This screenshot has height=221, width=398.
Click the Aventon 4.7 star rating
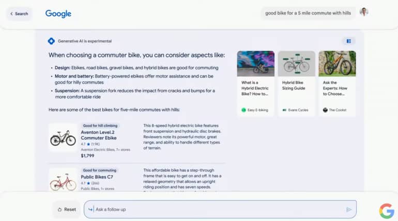90,144
